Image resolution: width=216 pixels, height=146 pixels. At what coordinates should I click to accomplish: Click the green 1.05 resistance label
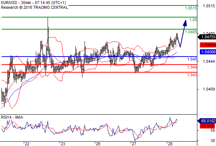point(193,20)
